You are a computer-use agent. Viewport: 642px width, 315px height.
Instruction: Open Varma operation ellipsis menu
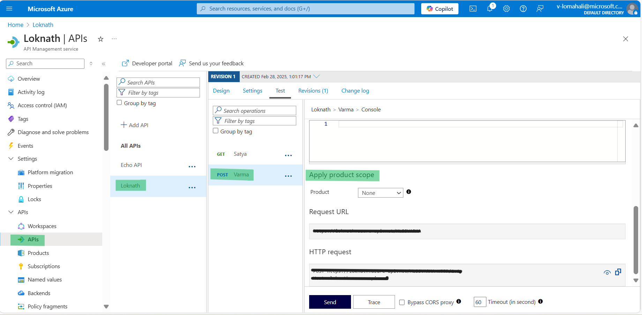288,176
